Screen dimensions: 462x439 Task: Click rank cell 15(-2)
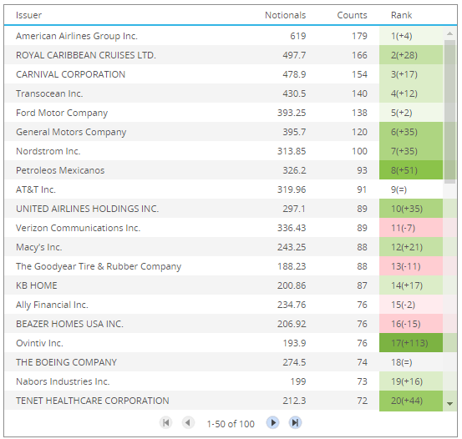tap(411, 305)
